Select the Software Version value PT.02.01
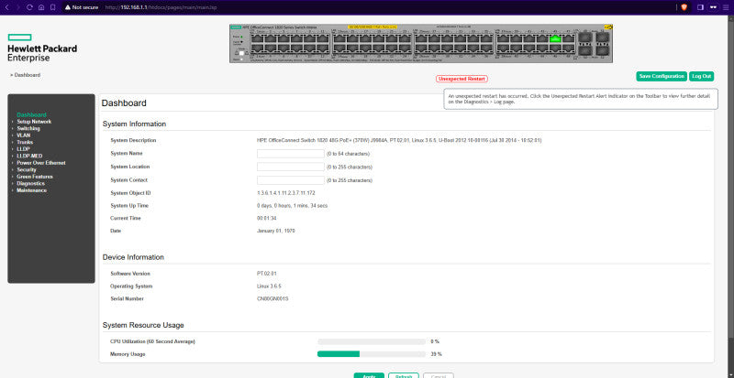Screen dimensions: 734x378 [267, 274]
